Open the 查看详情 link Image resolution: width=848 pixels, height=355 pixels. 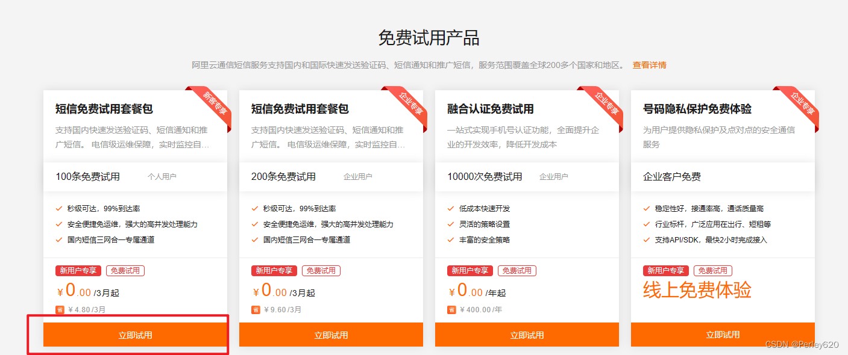pos(649,65)
